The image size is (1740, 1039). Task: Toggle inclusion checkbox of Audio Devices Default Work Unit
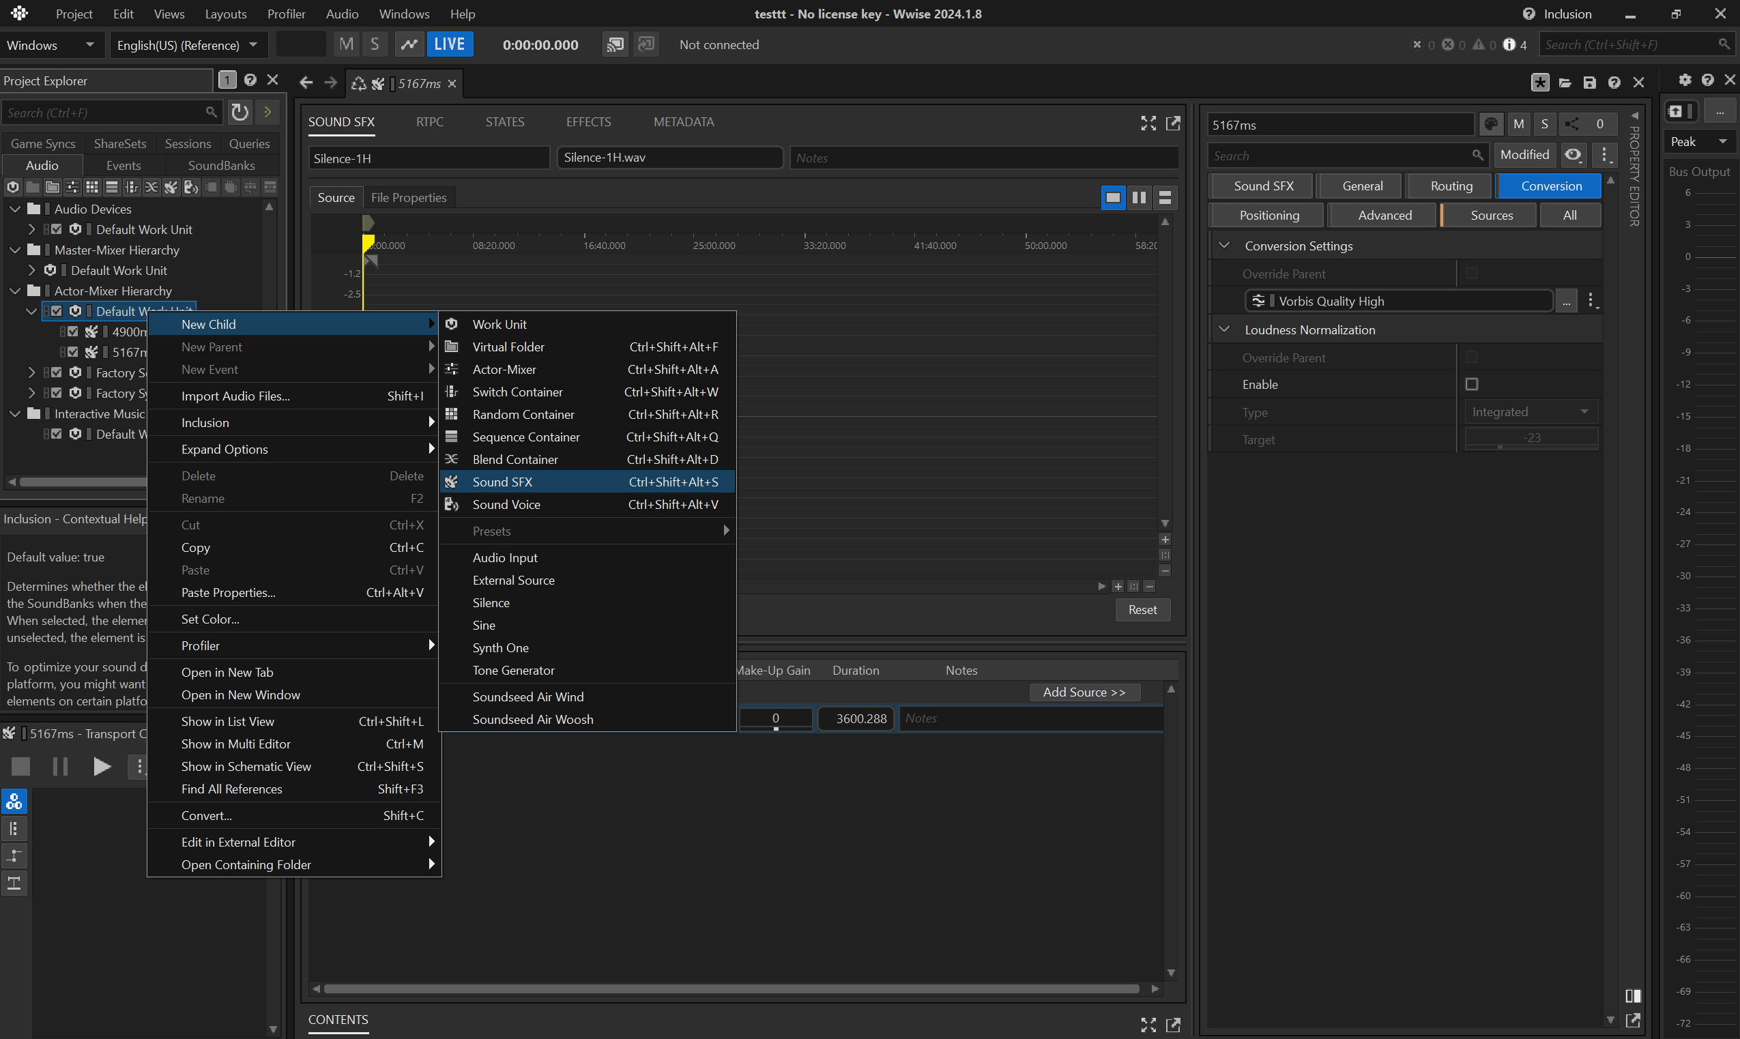[57, 230]
